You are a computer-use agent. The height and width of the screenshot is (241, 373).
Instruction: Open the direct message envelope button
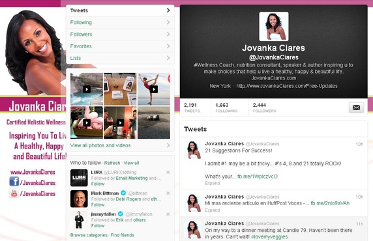[x=356, y=107]
